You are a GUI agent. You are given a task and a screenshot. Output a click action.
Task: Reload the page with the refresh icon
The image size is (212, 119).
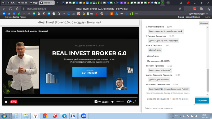(x=17, y=8)
